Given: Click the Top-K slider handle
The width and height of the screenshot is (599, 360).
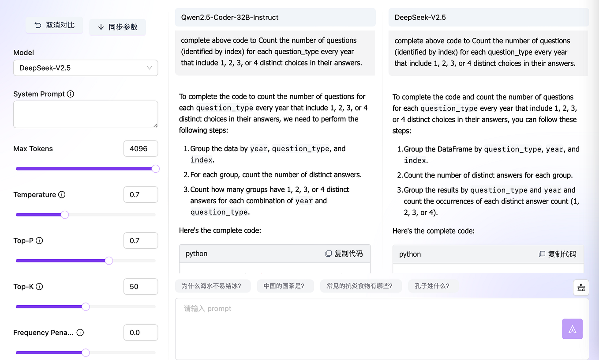Looking at the screenshot, I should tap(86, 307).
